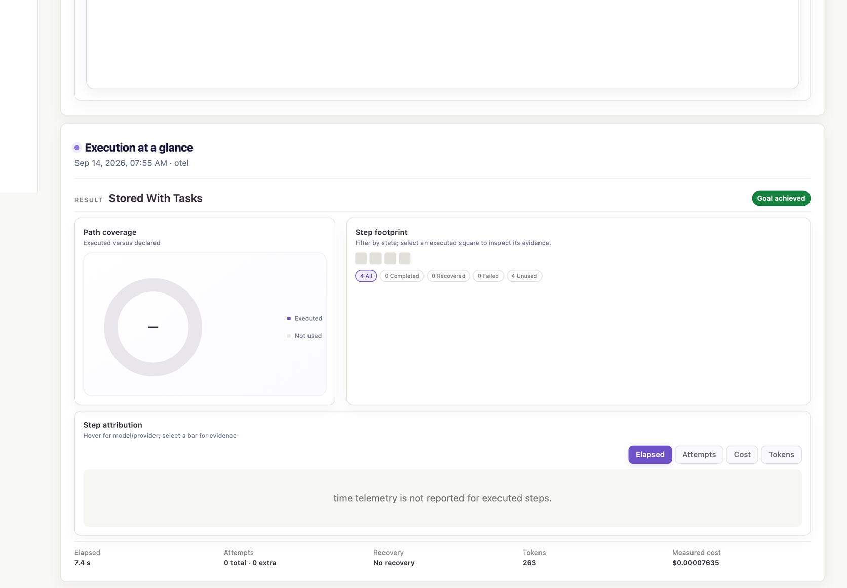
Task: Click the grey Not used legend marker
Action: coord(289,336)
